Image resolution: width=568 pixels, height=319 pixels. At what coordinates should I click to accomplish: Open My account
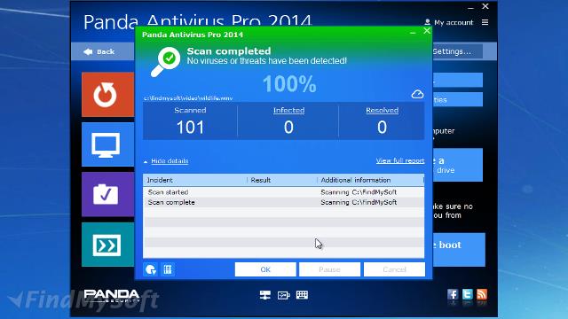point(449,22)
